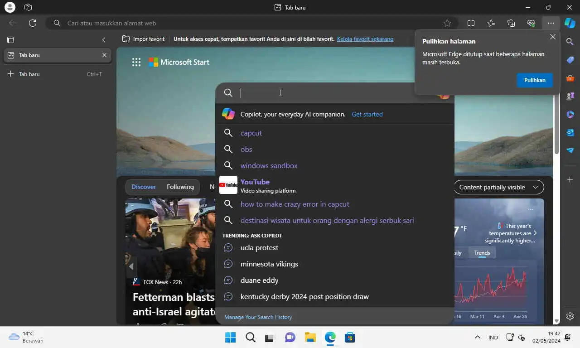Viewport: 580px width, 348px height.
Task: Open Microsoft Store from taskbar
Action: 350,337
